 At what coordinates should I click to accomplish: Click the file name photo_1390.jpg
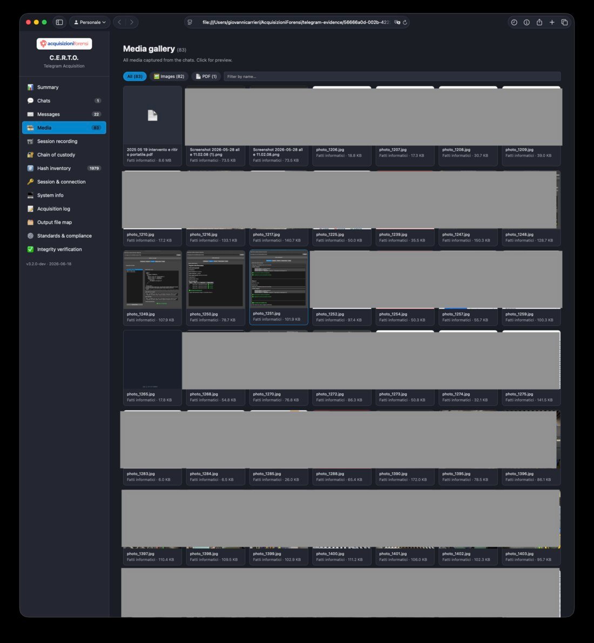click(x=393, y=474)
